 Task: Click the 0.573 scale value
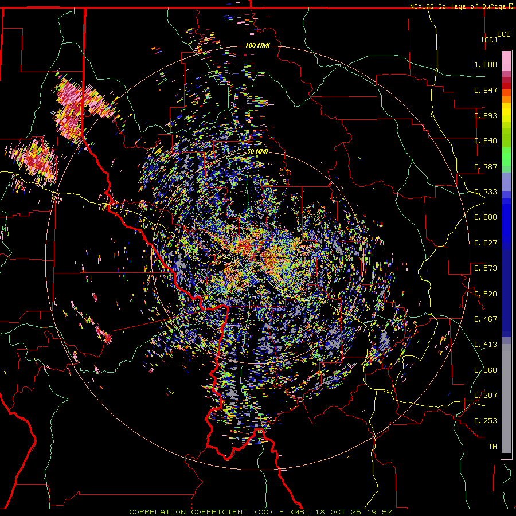[486, 268]
